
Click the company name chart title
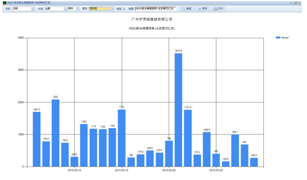152,19
